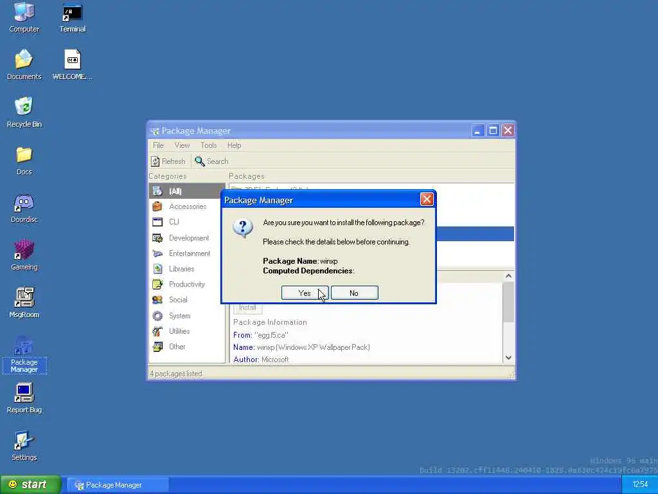Select the Development category
Screen dimensions: 658x494
point(187,238)
